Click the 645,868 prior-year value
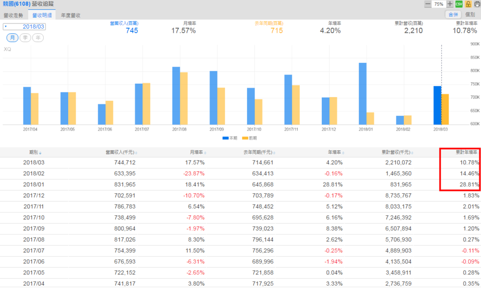 pyautogui.click(x=263, y=184)
